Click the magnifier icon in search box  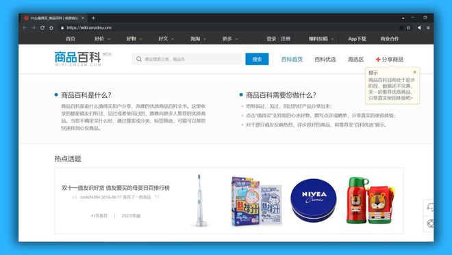(138, 59)
